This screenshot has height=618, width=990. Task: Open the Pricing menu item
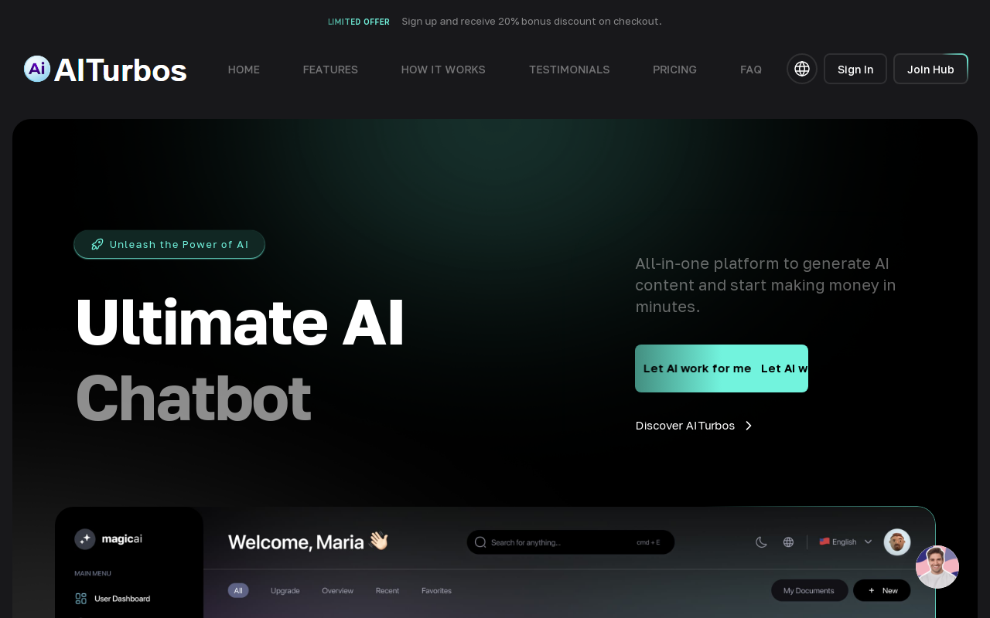coord(674,70)
